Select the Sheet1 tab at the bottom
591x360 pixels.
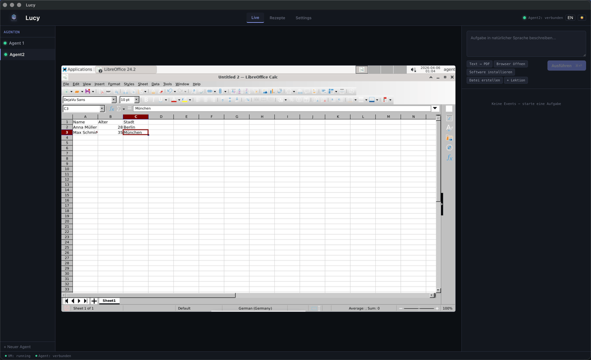[x=109, y=300]
